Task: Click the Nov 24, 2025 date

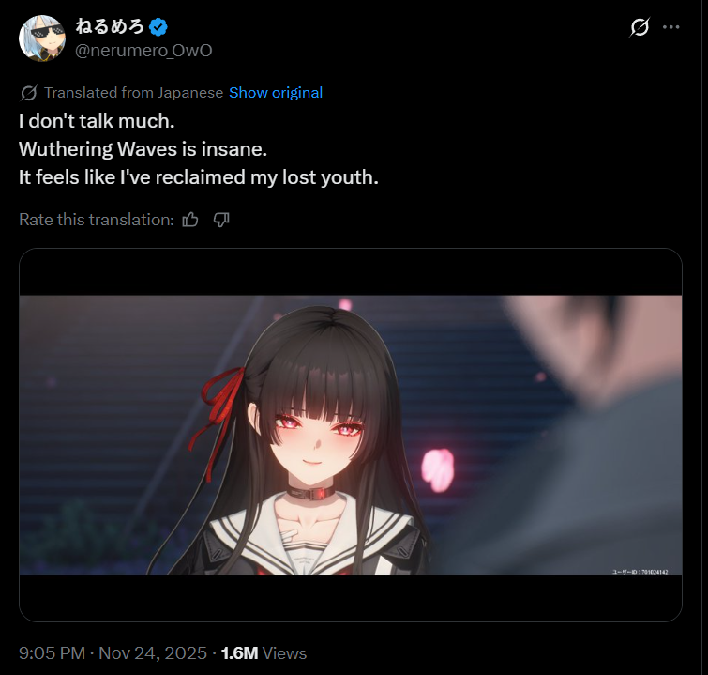Action: (153, 653)
